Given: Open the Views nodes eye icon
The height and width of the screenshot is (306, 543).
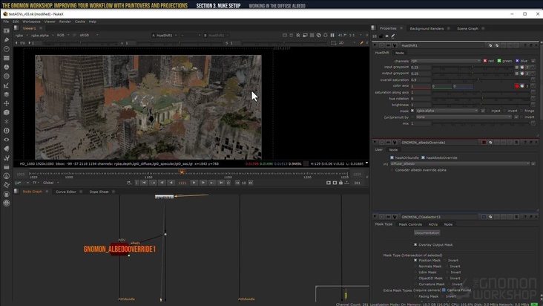Looking at the screenshot, I should click(x=6, y=140).
